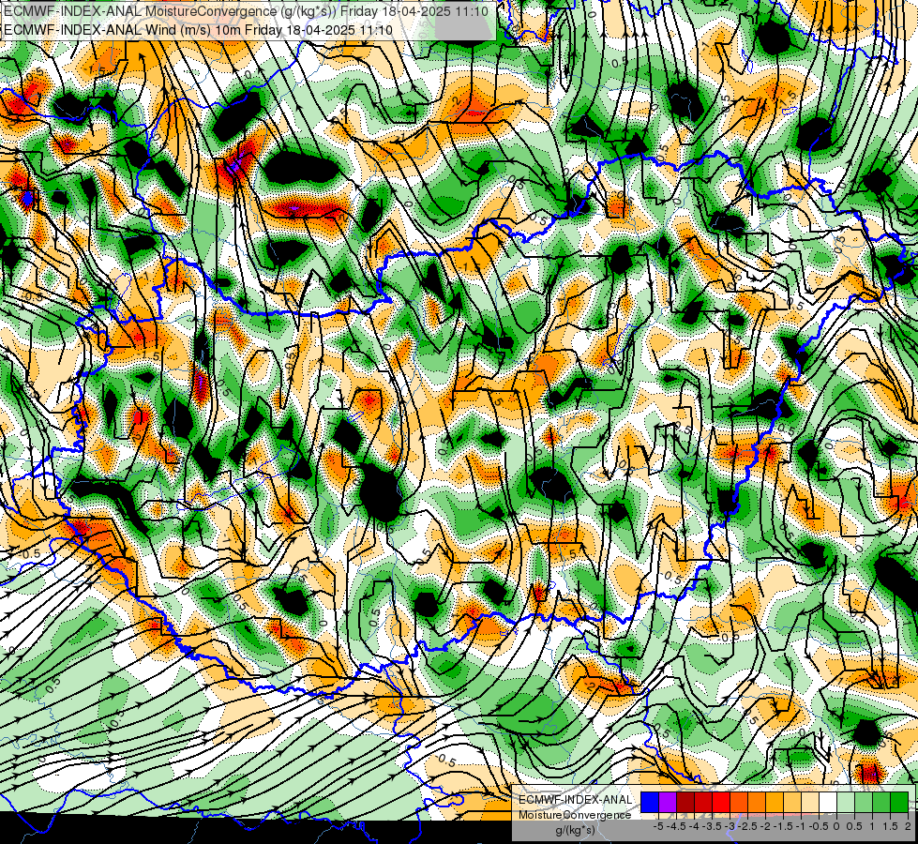Click the legend swatch between -3 and -2.5
Viewport: 918px width, 844px height.
point(739,802)
